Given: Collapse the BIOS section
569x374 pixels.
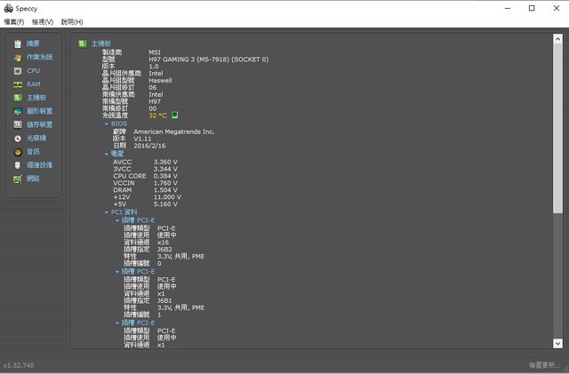Looking at the screenshot, I should (107, 123).
